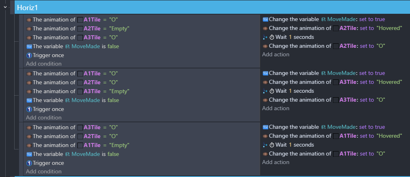Collapse the Horiz1 group with the chevron

pos(5,7)
